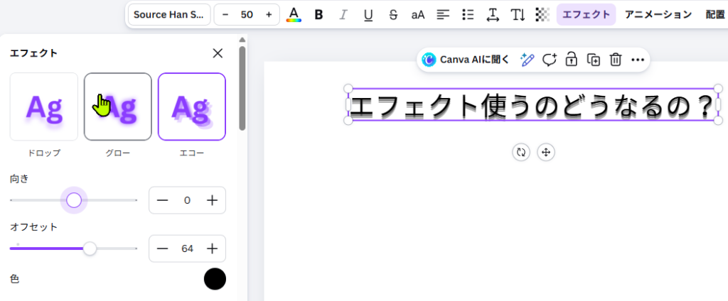Toggle italic formatting
Viewport: 728px width, 301px height.
click(x=343, y=14)
